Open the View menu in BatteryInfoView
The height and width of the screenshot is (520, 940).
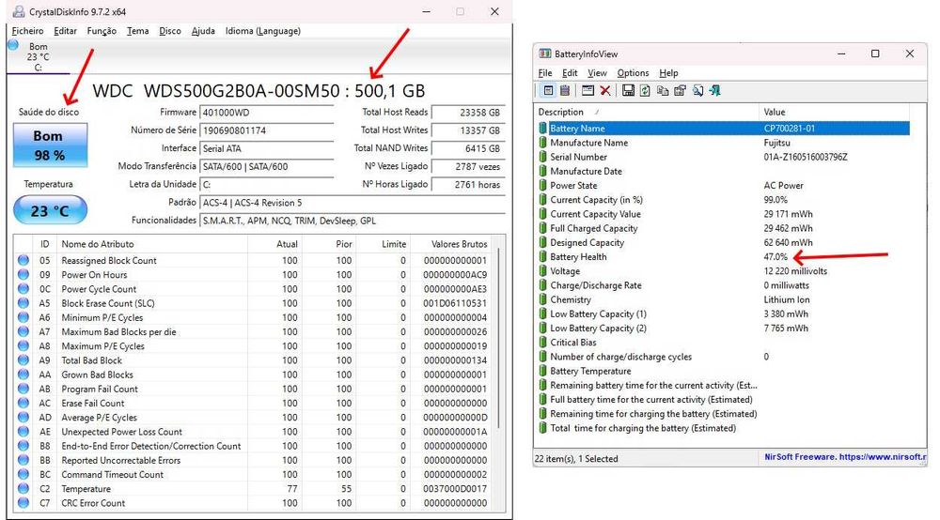coord(597,73)
